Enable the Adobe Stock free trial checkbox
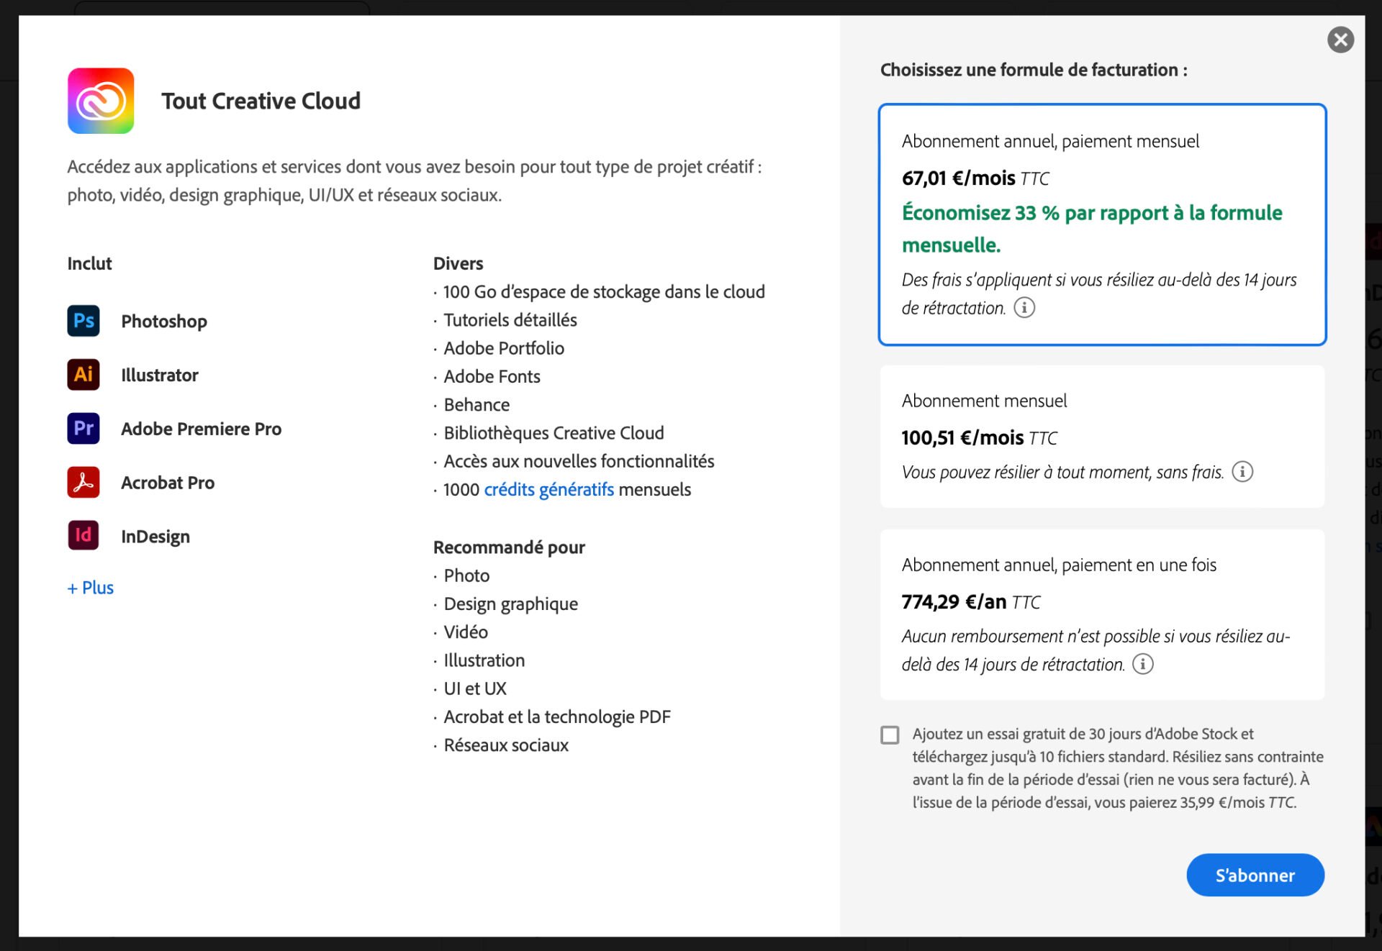This screenshot has height=951, width=1382. [x=890, y=734]
